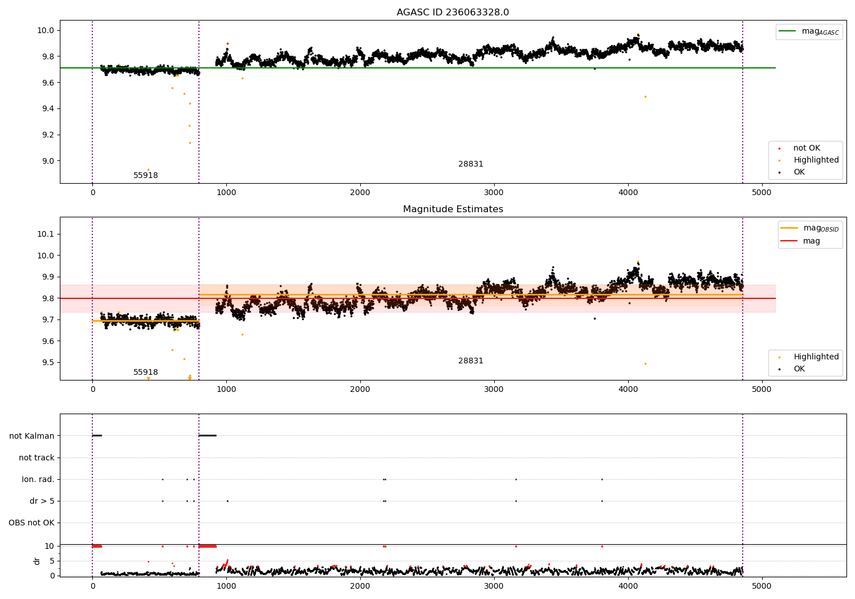Click the 'dr > 5' axis label

(x=42, y=501)
